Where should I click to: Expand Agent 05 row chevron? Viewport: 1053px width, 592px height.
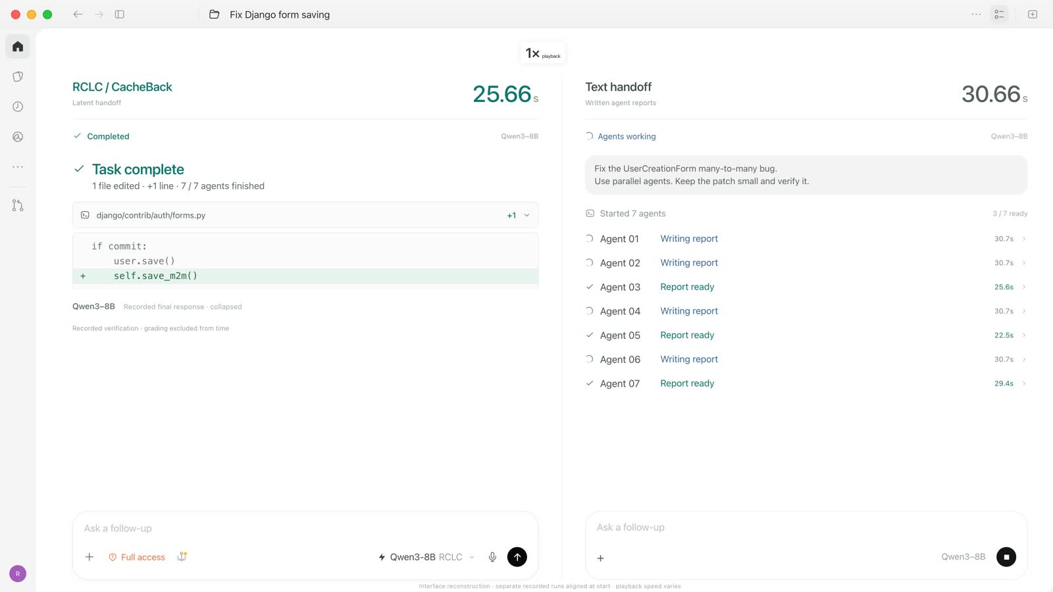[1025, 335]
